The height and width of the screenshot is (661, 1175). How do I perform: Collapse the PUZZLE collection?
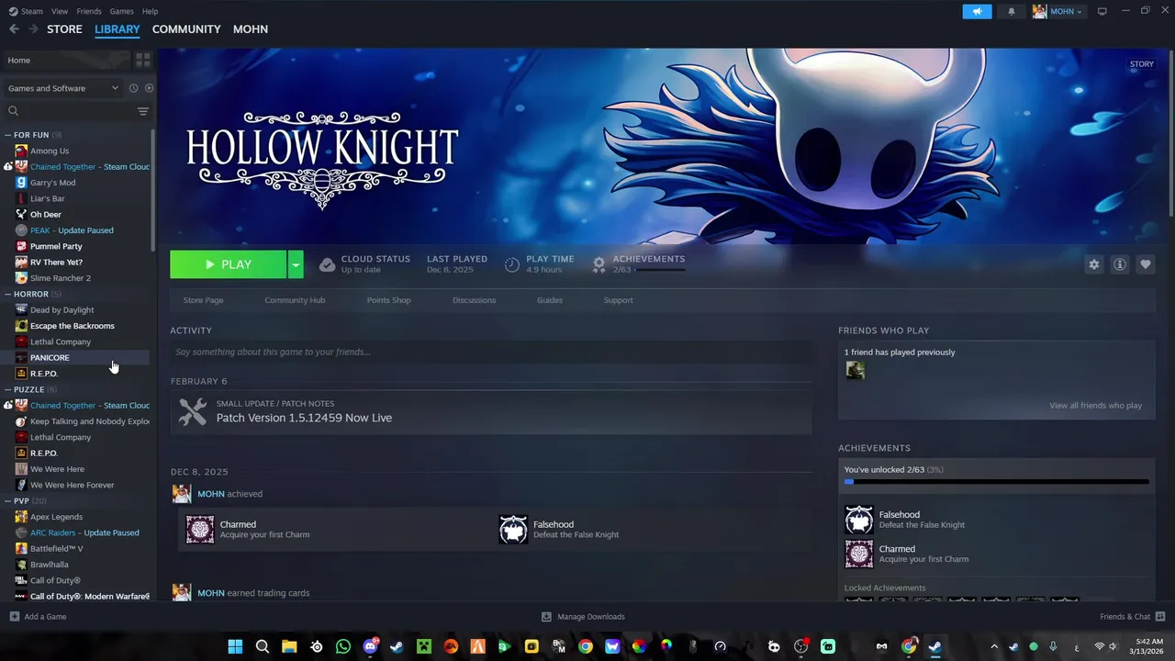pyautogui.click(x=7, y=389)
